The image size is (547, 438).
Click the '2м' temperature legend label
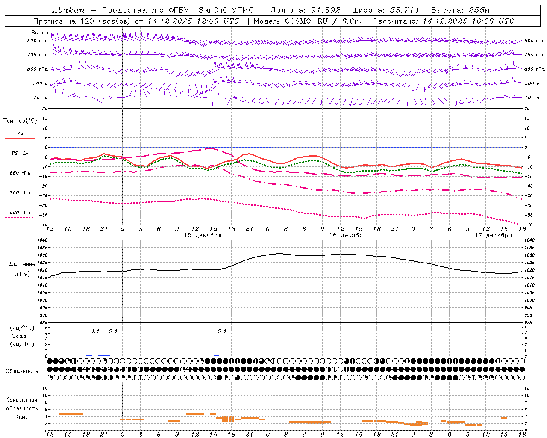pos(20,134)
